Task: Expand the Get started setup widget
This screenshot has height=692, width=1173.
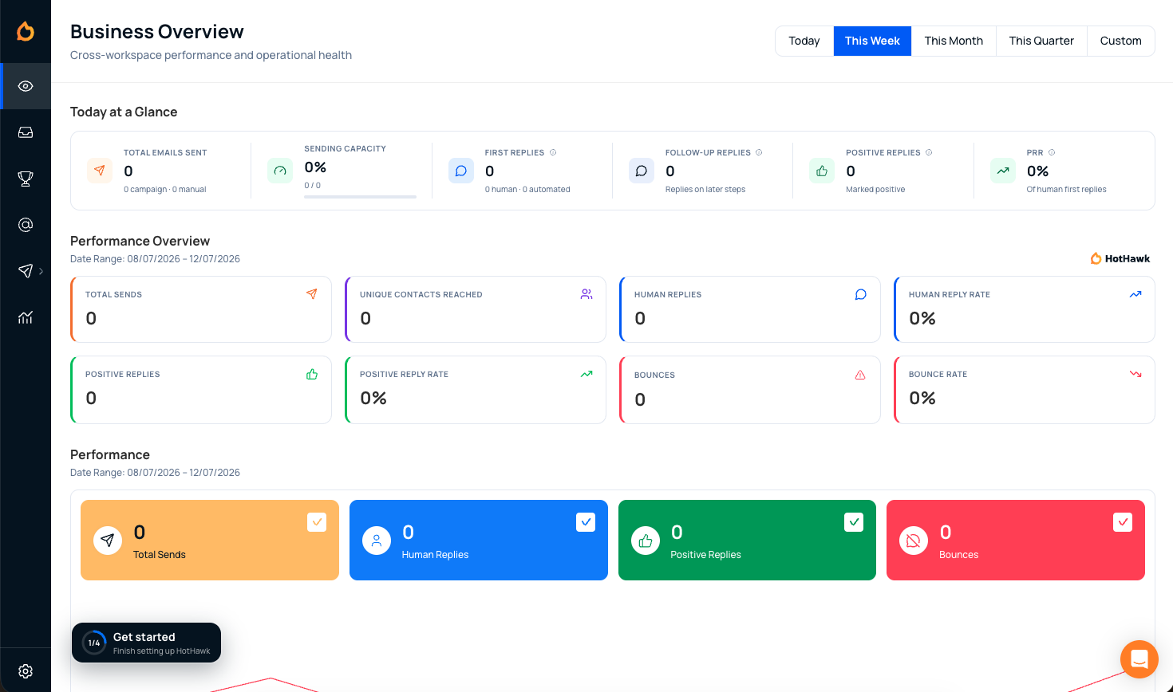Action: (x=146, y=643)
